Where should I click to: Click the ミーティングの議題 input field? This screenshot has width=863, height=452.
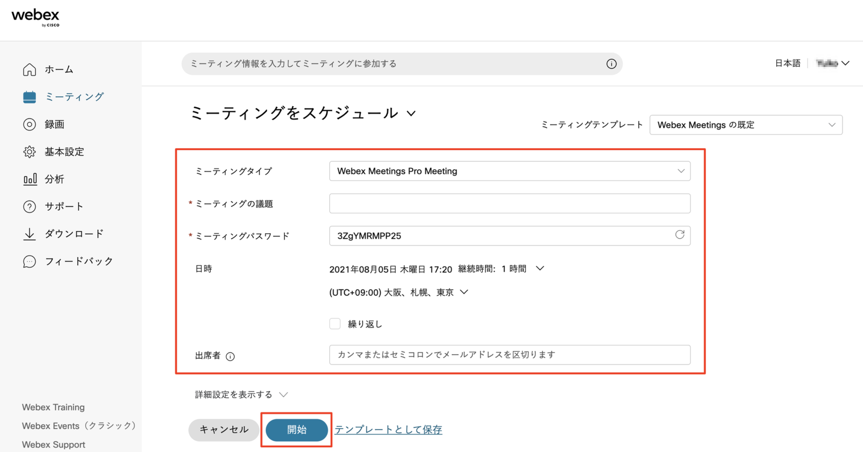tap(510, 203)
